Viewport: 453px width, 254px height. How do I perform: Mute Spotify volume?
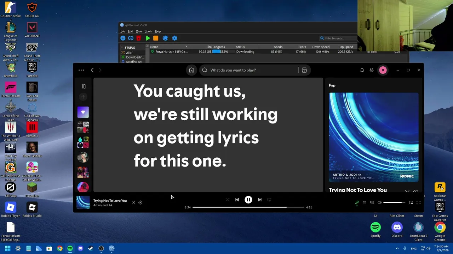coord(379,202)
